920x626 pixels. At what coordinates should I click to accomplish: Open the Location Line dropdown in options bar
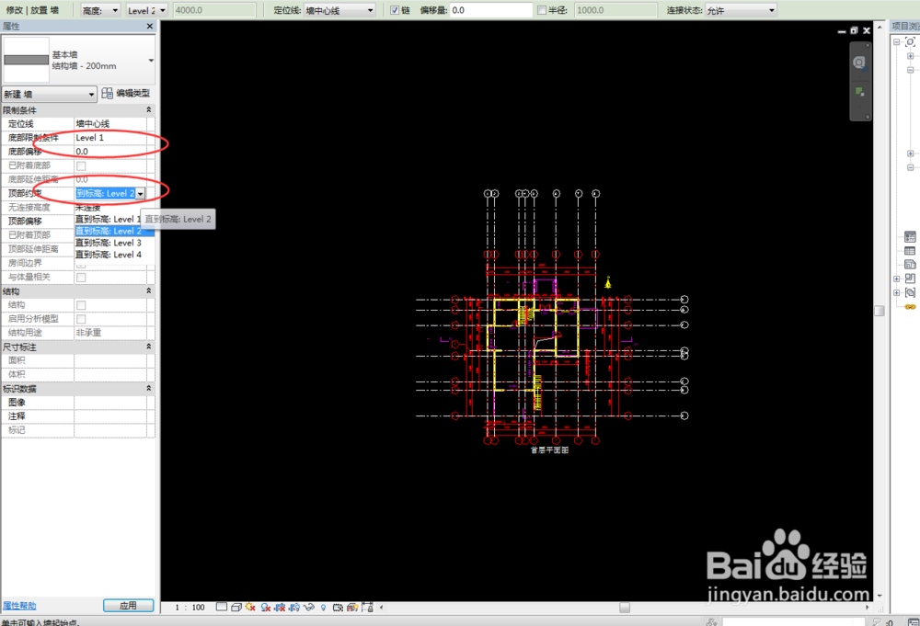[339, 10]
